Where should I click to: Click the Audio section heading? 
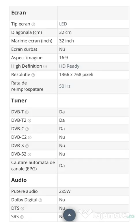(19, 180)
